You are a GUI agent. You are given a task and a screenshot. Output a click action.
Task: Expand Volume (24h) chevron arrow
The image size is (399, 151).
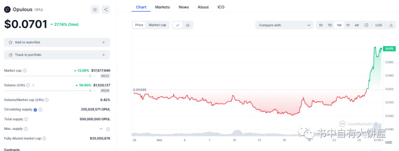tap(33, 85)
